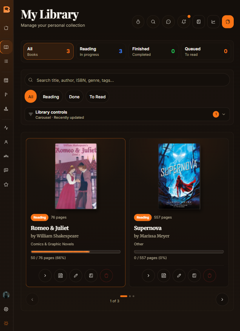
Task: Open the settings gear icon
Action: [x=6, y=309]
